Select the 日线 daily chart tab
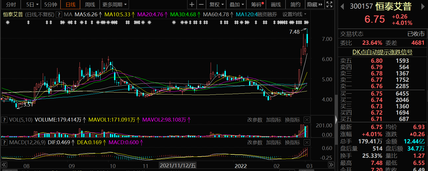The image size is (428, 171). 71,4
